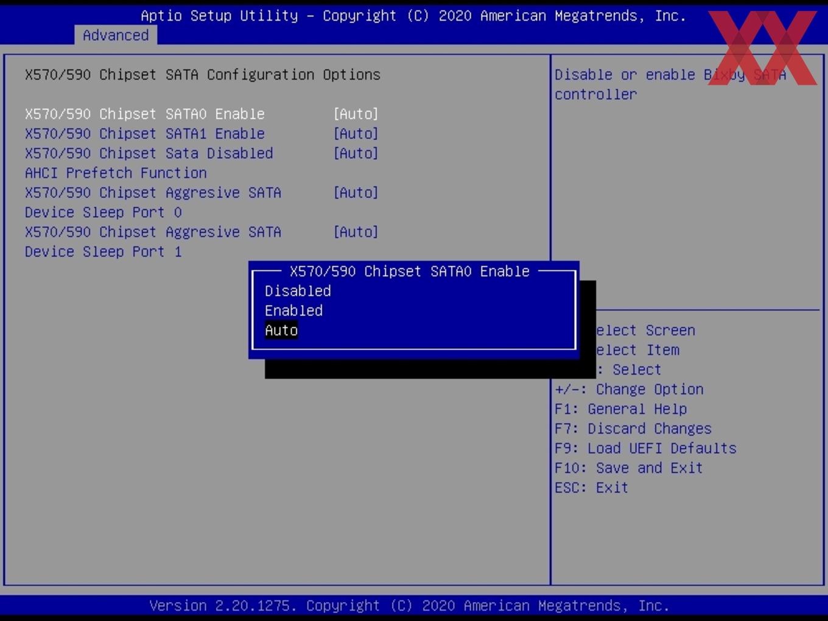
Task: Click the 'Version 2.20.1275' footer text
Action: pos(222,606)
